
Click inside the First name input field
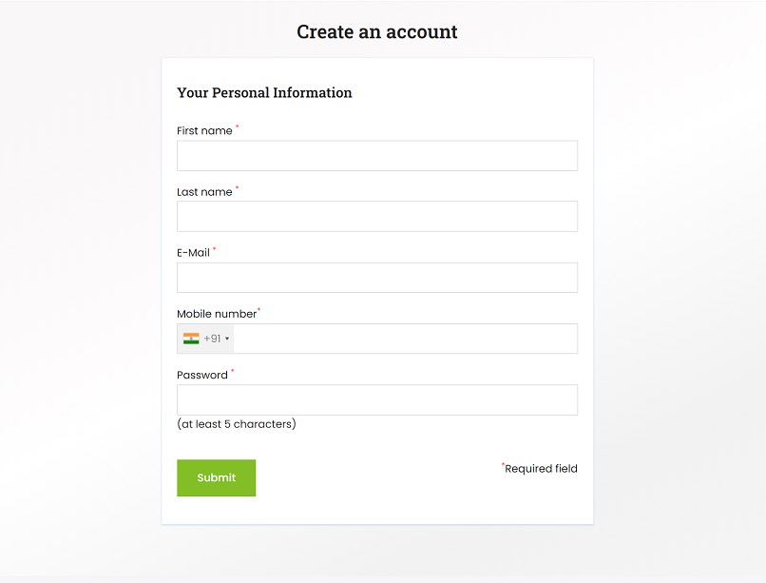click(376, 155)
